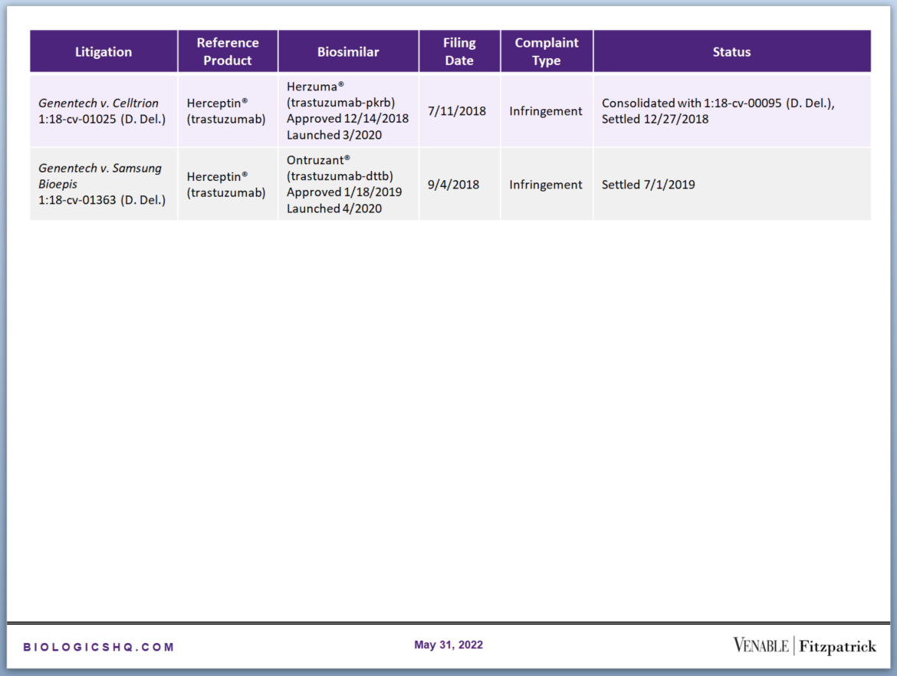Click filing date 7/11/2018
The width and height of the screenshot is (897, 676).
(456, 111)
